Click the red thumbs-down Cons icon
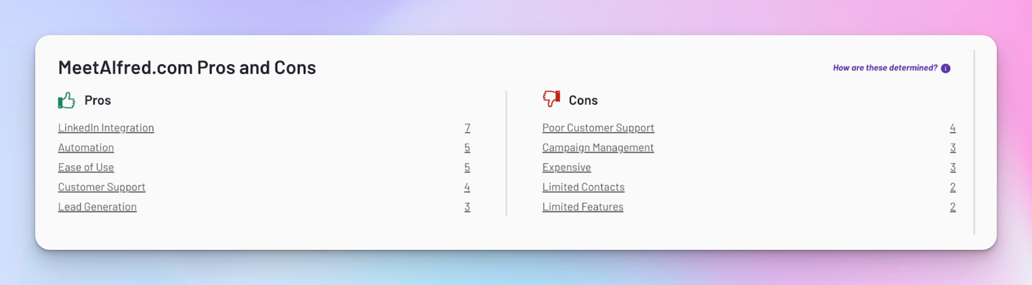The height and width of the screenshot is (285, 1032). click(x=551, y=98)
